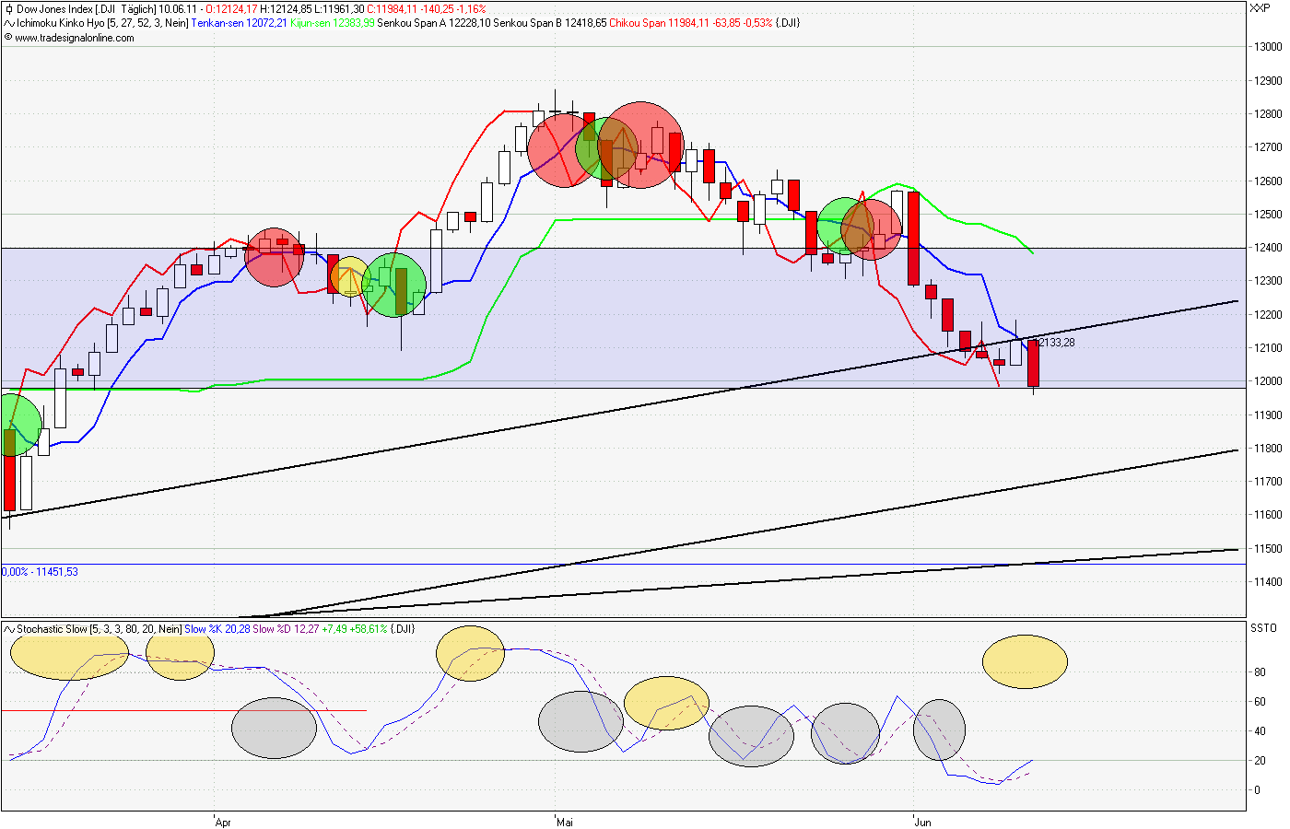Image resolution: width=1290 pixels, height=829 pixels.
Task: Toggle the large red circle at the May top
Action: (645, 147)
